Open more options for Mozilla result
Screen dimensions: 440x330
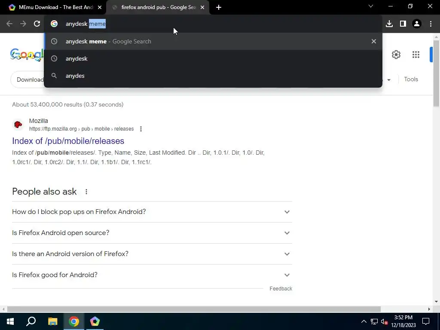pyautogui.click(x=141, y=129)
